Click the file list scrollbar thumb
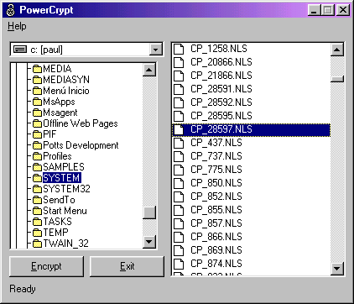354x304 pixels. coord(336,79)
